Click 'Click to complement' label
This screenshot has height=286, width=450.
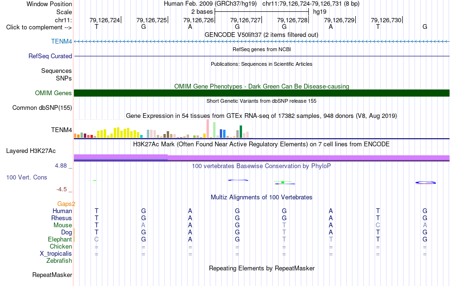pos(39,27)
